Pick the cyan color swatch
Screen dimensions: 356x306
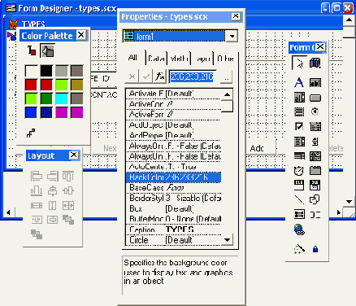coord(62,98)
